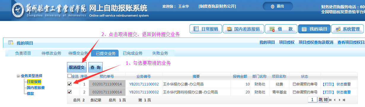Select 日常报销 in the business type tree
365x107 pixels.
34,82
